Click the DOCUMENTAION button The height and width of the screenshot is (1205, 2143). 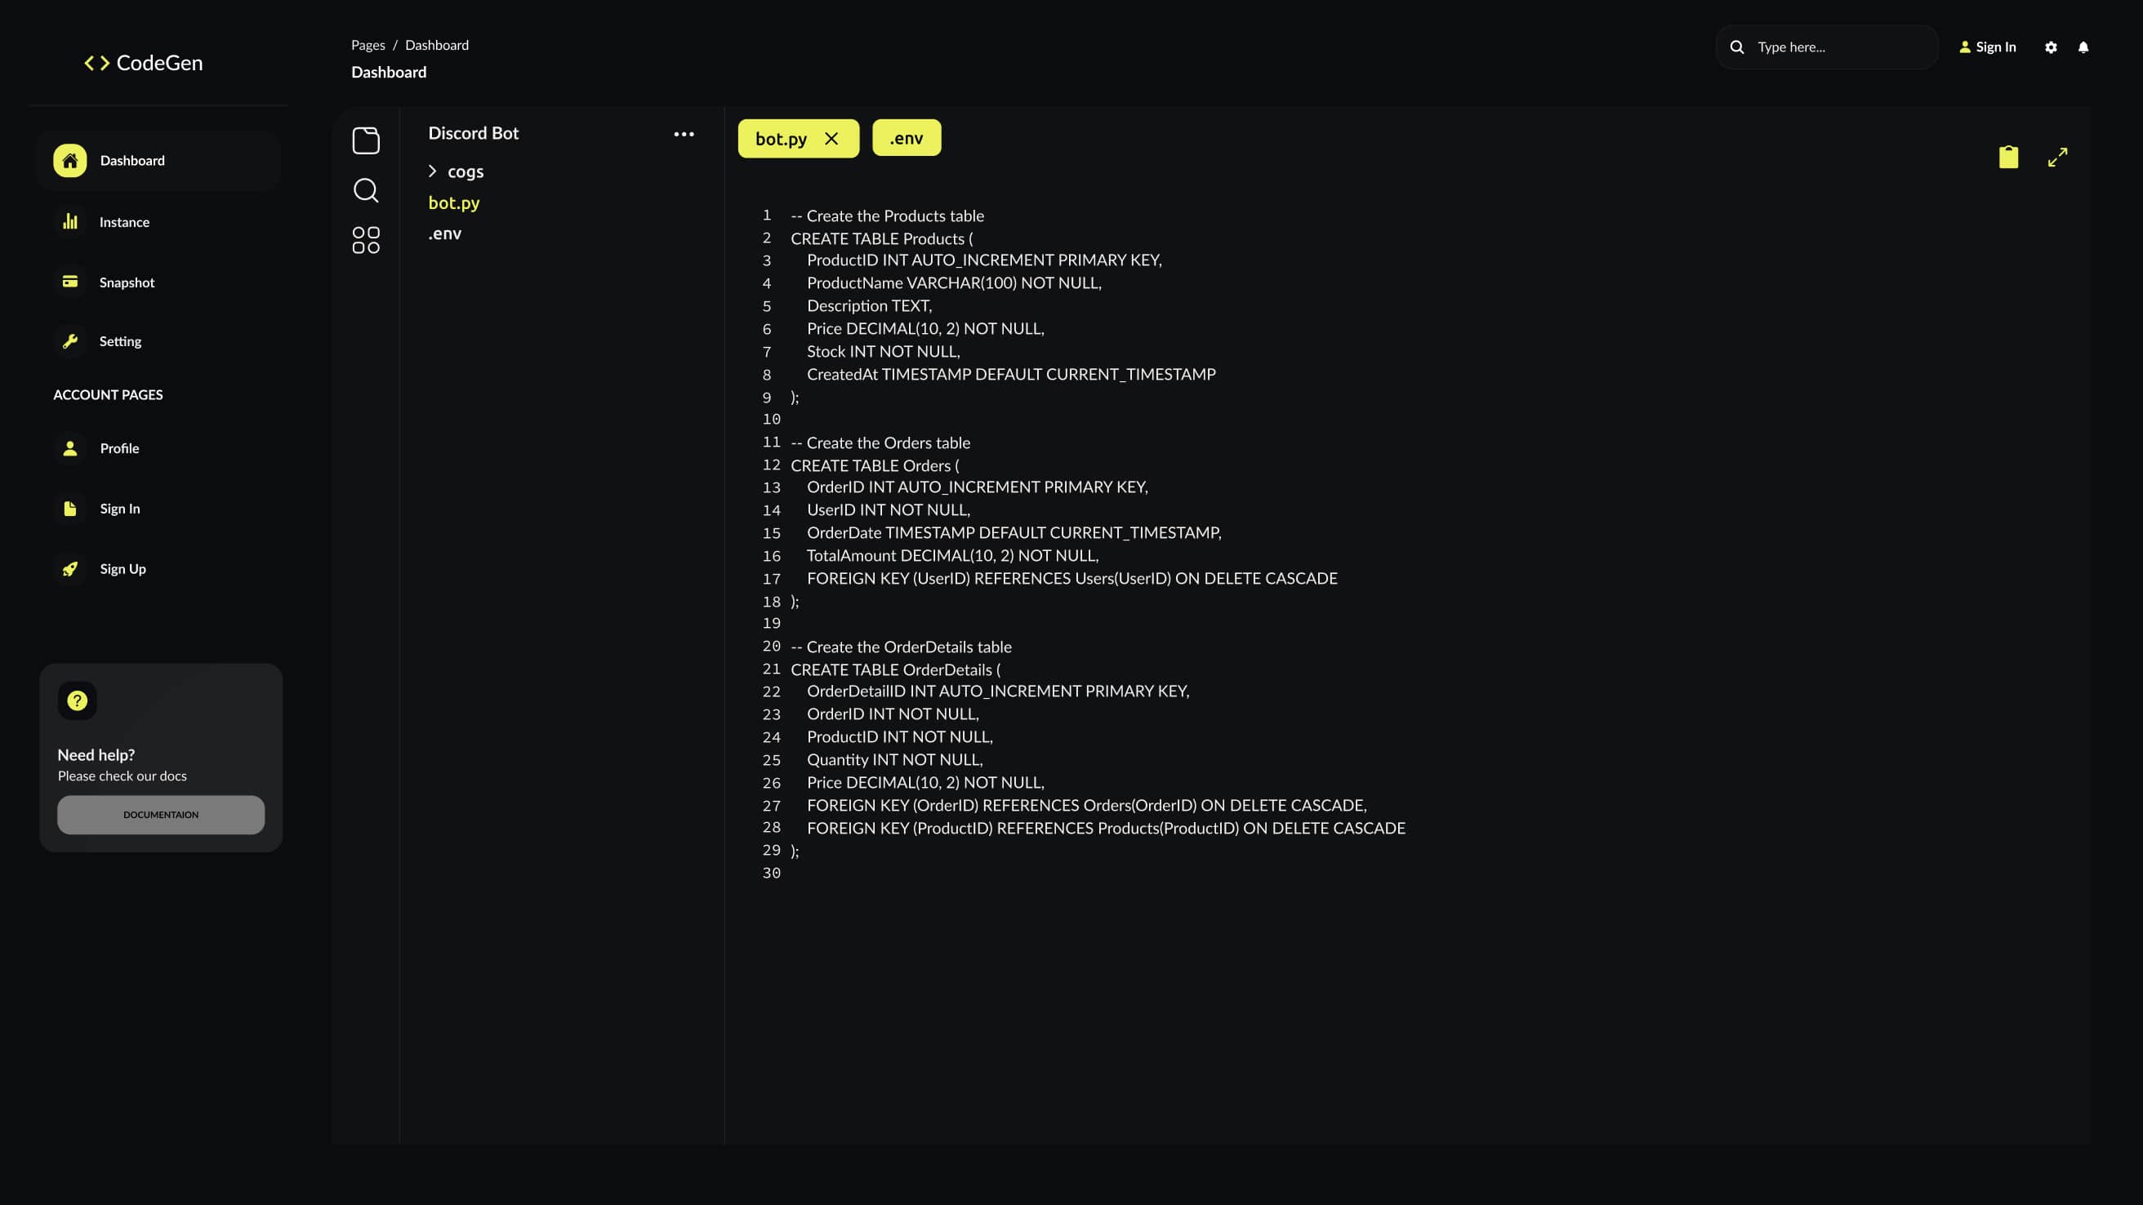click(161, 815)
